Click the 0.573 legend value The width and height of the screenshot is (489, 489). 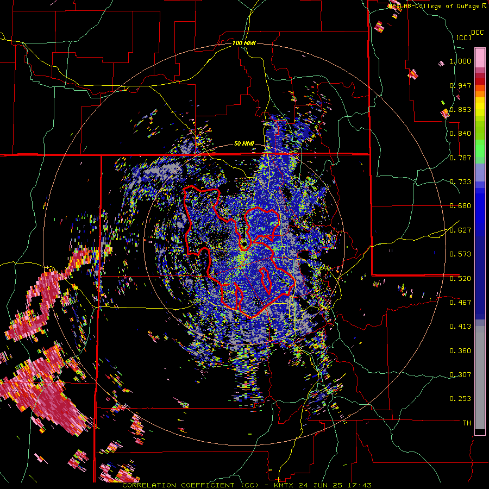click(x=460, y=254)
